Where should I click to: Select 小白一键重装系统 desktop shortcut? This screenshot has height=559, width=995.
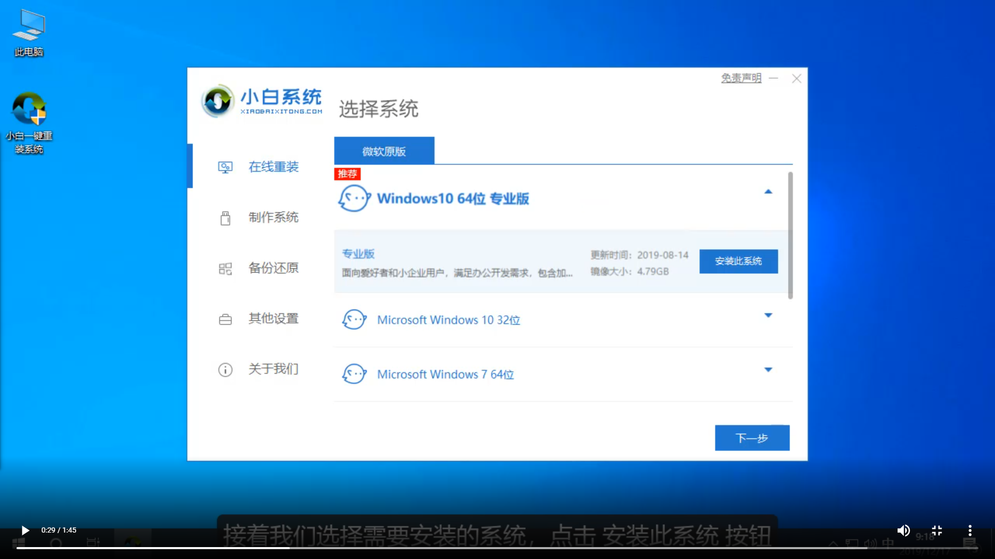29,123
